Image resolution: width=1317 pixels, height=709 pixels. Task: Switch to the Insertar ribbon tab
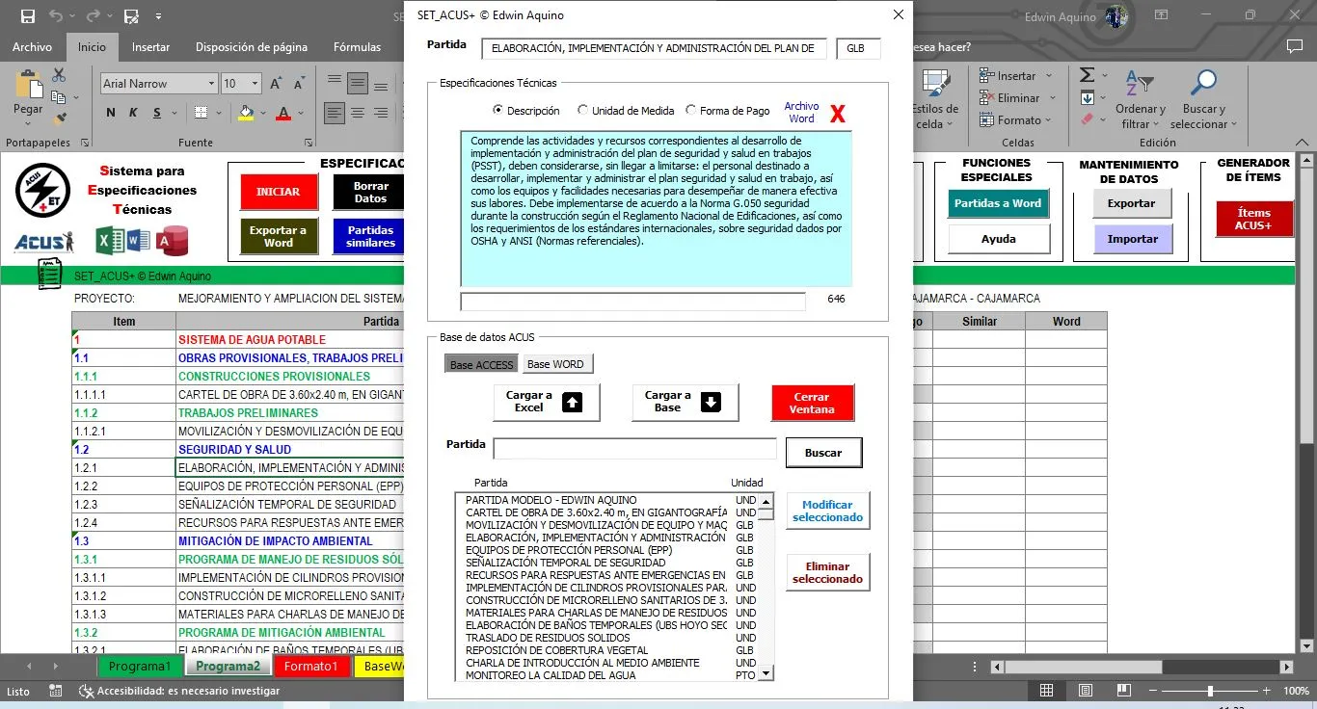(150, 46)
